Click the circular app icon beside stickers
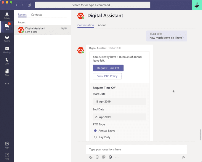 coord(110,157)
